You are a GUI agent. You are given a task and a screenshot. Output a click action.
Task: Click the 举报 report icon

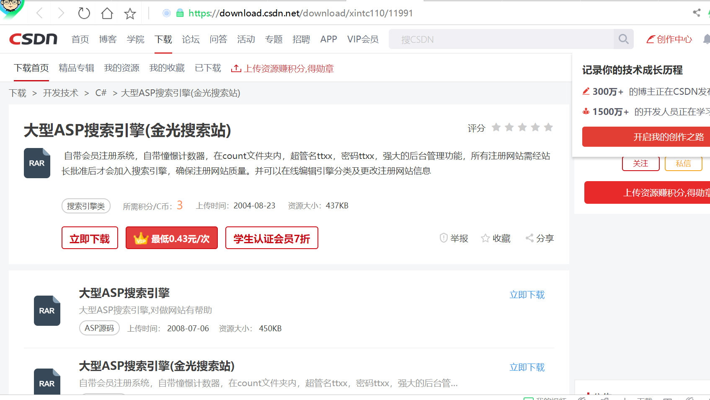[444, 238]
